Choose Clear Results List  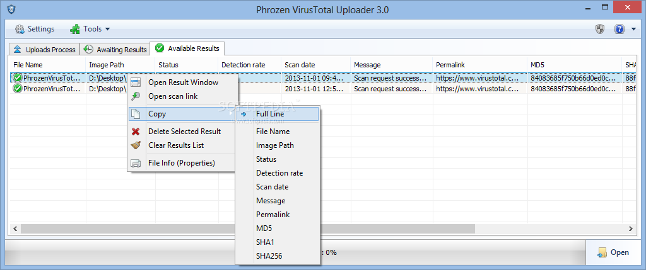tap(182, 145)
